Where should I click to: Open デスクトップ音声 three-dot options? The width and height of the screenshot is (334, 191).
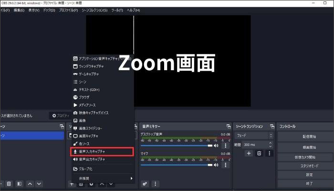(x=226, y=146)
